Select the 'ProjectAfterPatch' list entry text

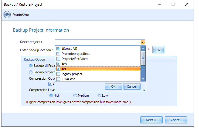click(x=75, y=59)
